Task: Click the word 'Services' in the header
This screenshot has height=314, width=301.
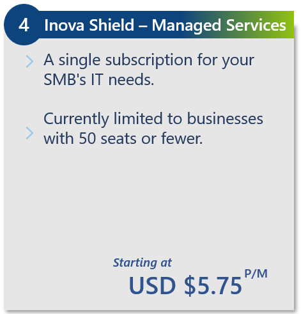Action: [256, 25]
